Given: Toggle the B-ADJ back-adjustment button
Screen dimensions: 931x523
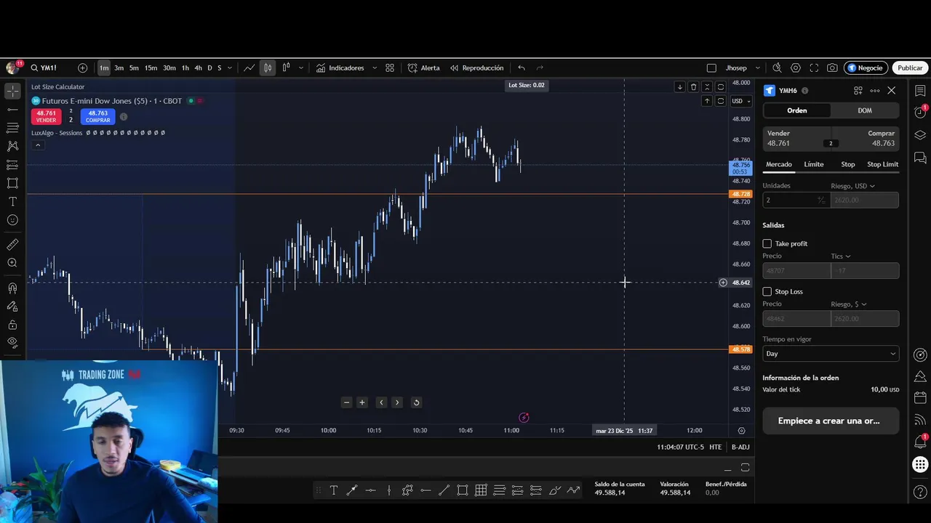Looking at the screenshot, I should pos(740,447).
